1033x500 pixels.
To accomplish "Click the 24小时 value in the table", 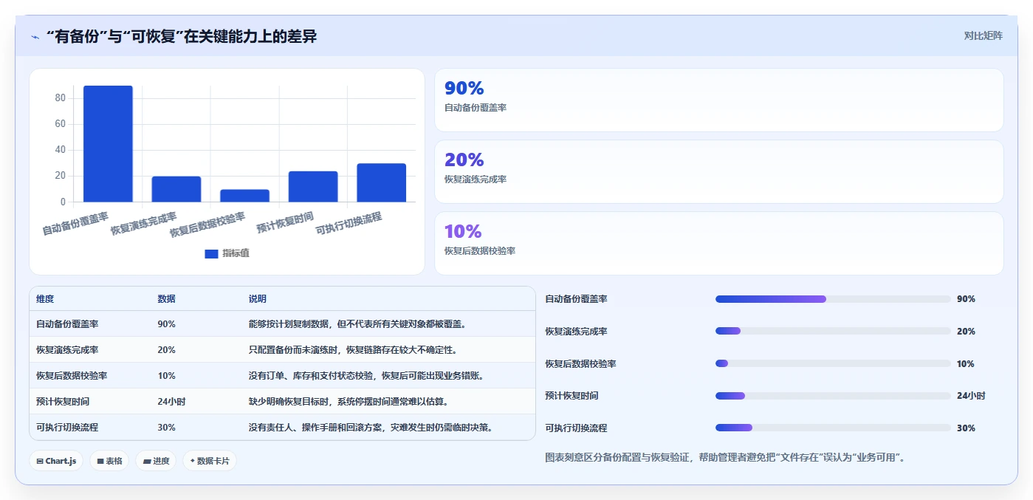I will tap(171, 402).
